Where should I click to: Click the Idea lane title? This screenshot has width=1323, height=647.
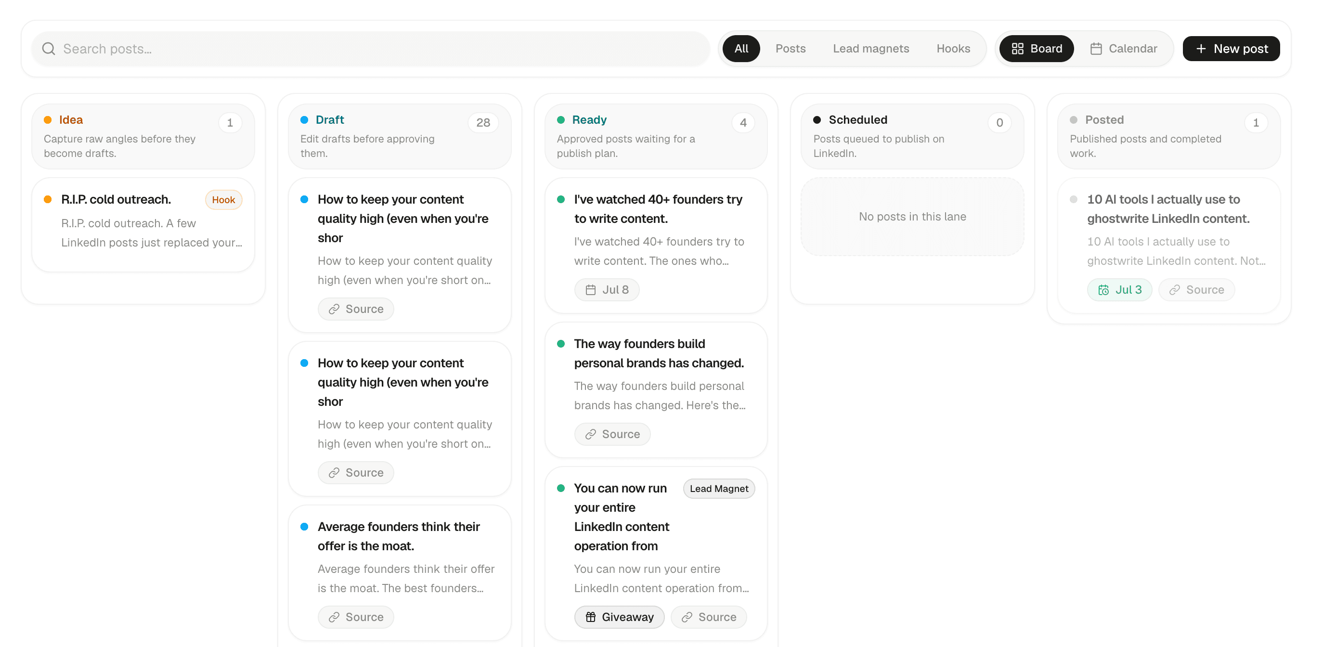tap(71, 120)
